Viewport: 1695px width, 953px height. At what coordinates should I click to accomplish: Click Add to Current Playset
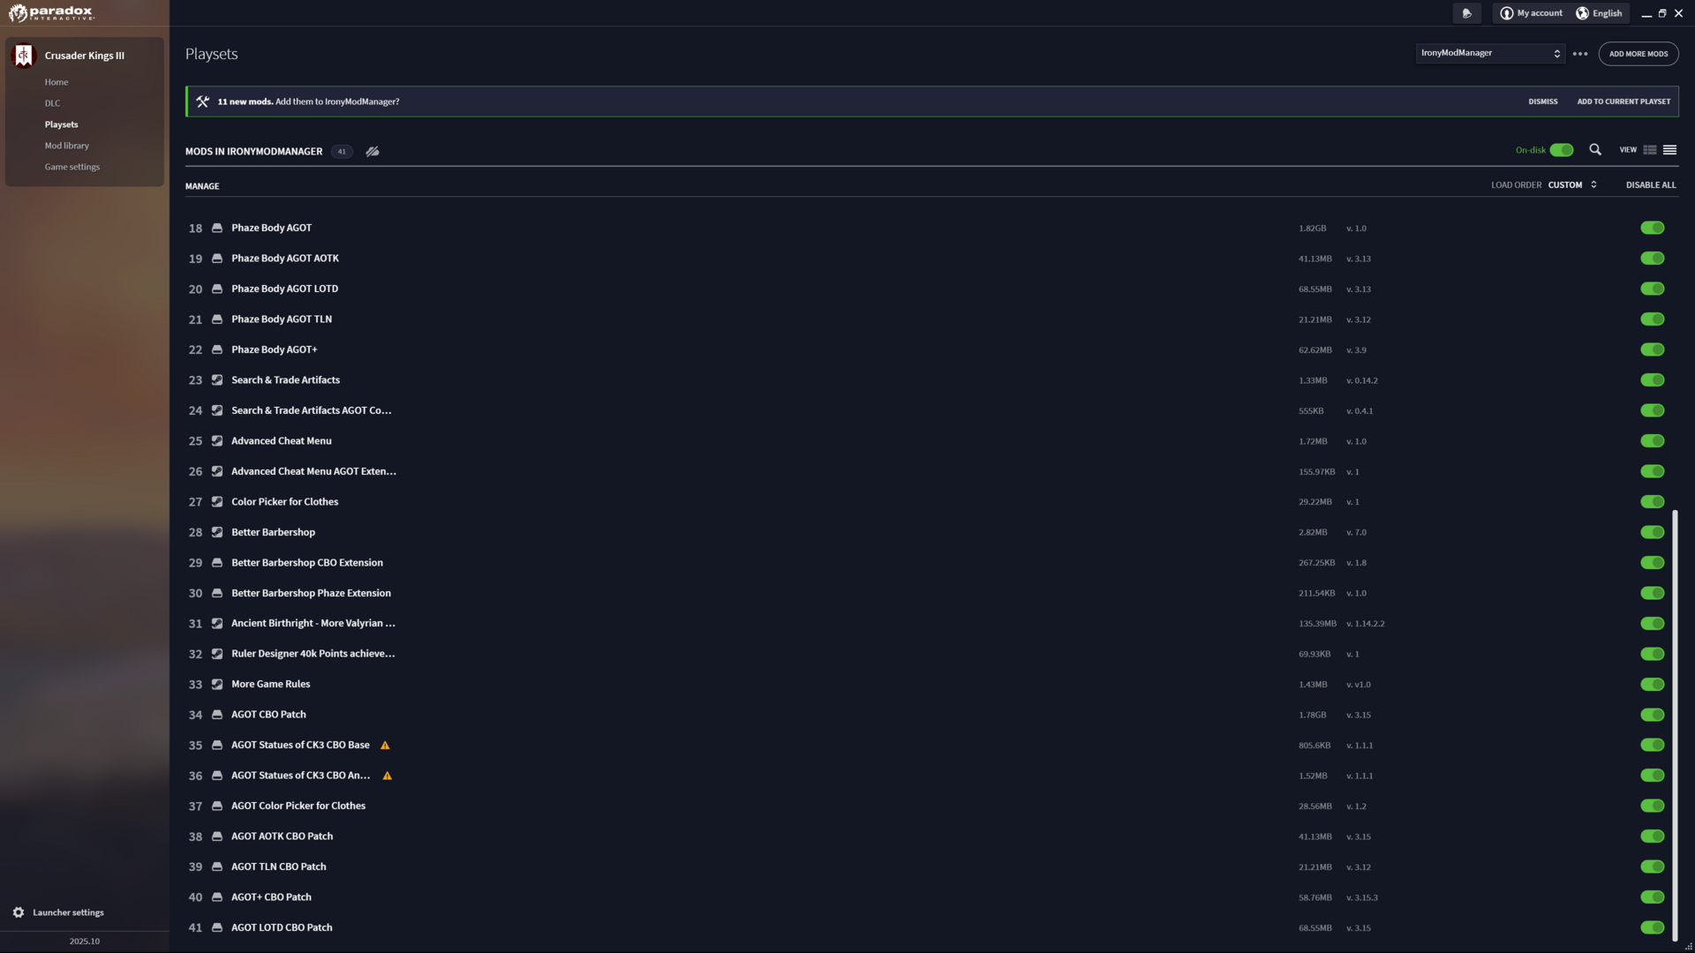pos(1623,101)
